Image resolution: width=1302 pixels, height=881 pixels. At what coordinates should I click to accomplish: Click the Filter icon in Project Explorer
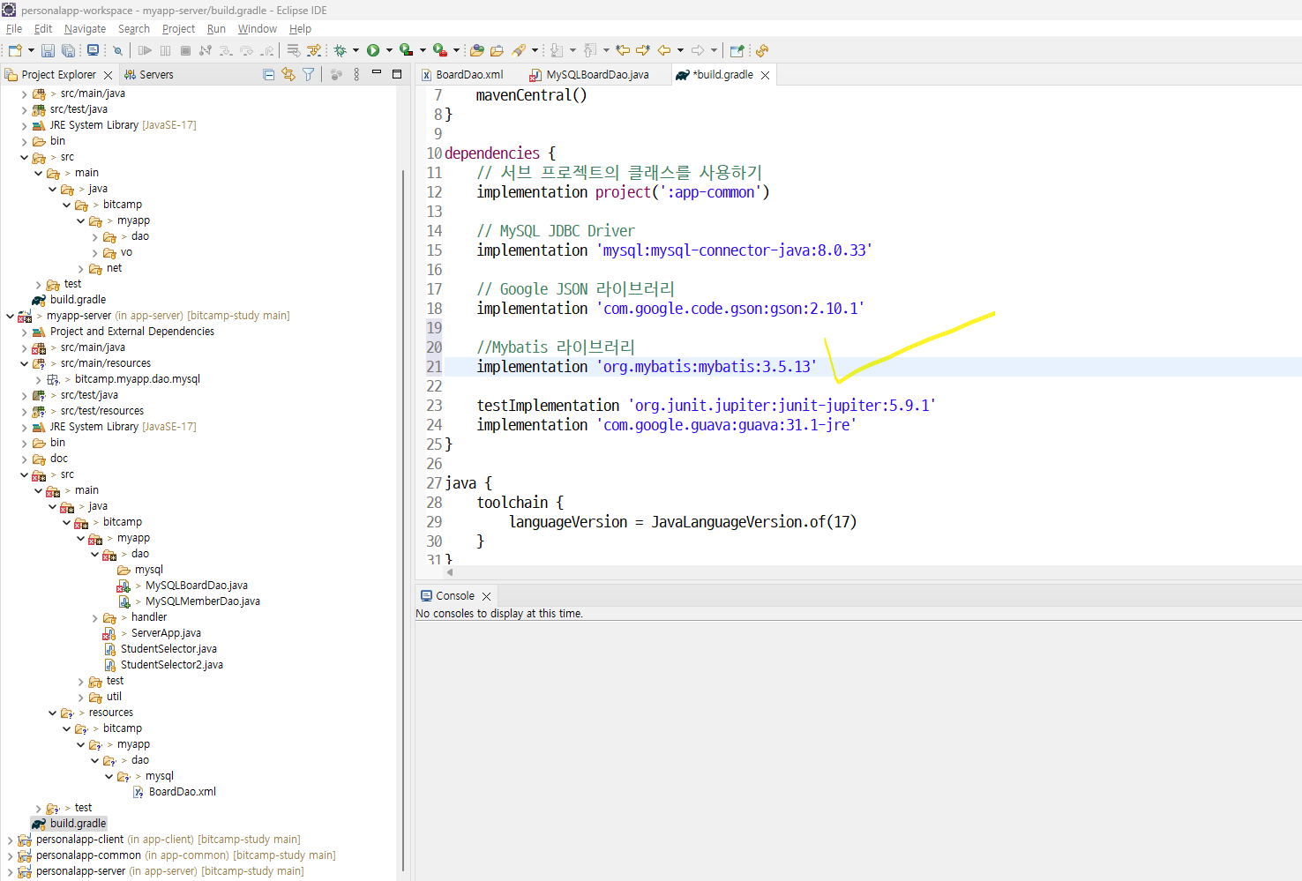[x=308, y=75]
